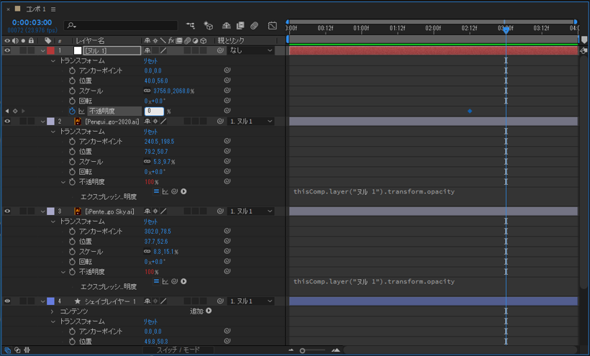
Task: Click the search magnifier icon
Action: 71,26
